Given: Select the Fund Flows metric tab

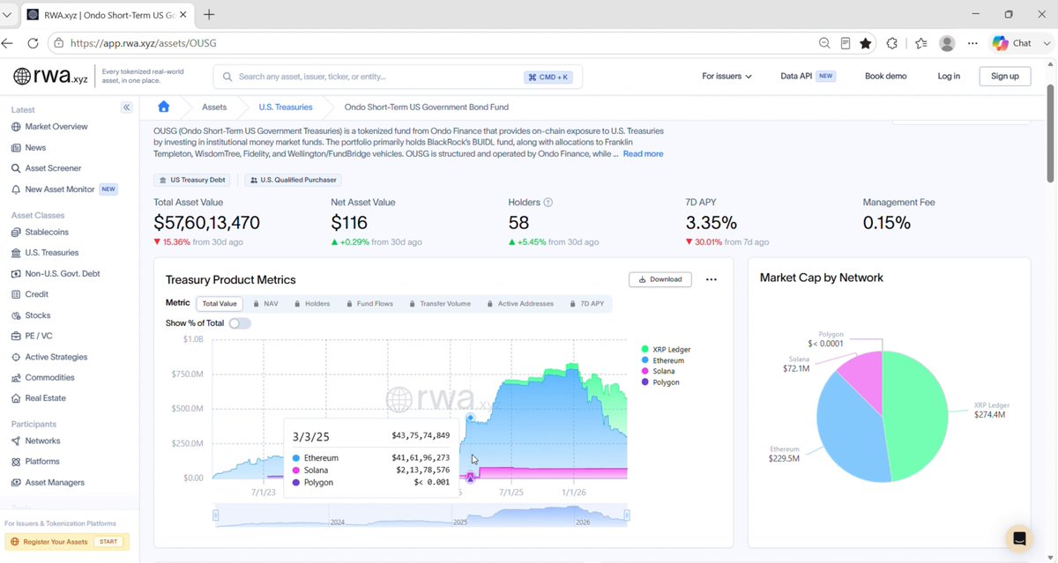Looking at the screenshot, I should 369,304.
